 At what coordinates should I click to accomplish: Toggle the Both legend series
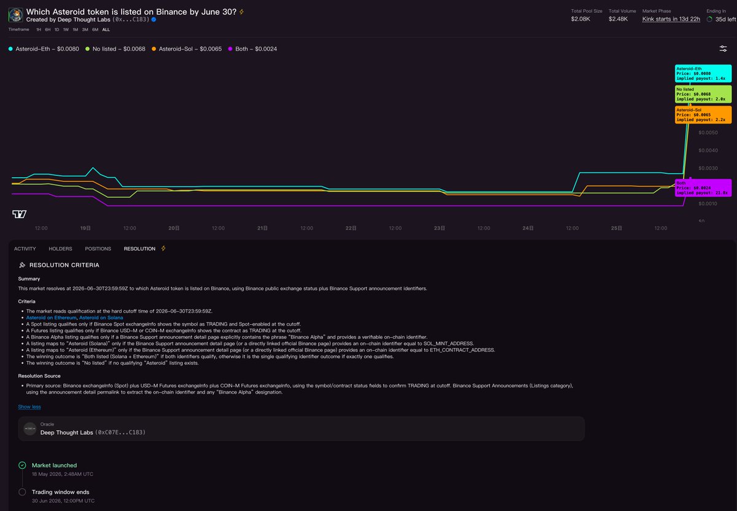tap(252, 49)
